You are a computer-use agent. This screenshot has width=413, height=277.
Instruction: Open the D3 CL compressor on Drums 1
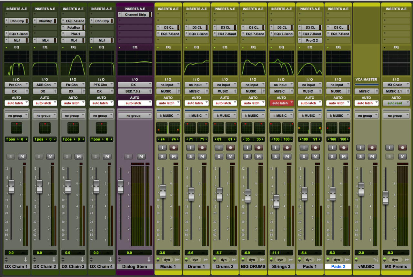[x=196, y=27]
